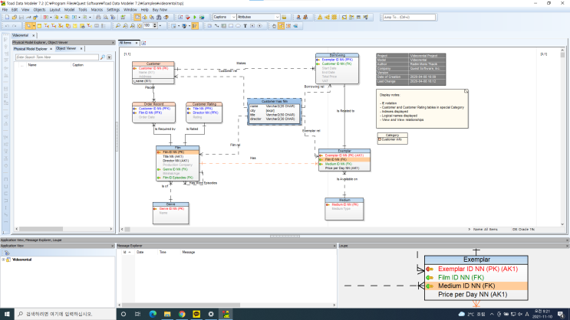Open the Model menu
Image resolution: width=570 pixels, height=320 pixels.
69,9
